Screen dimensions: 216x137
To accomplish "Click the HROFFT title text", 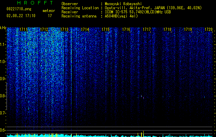I will [35, 3].
